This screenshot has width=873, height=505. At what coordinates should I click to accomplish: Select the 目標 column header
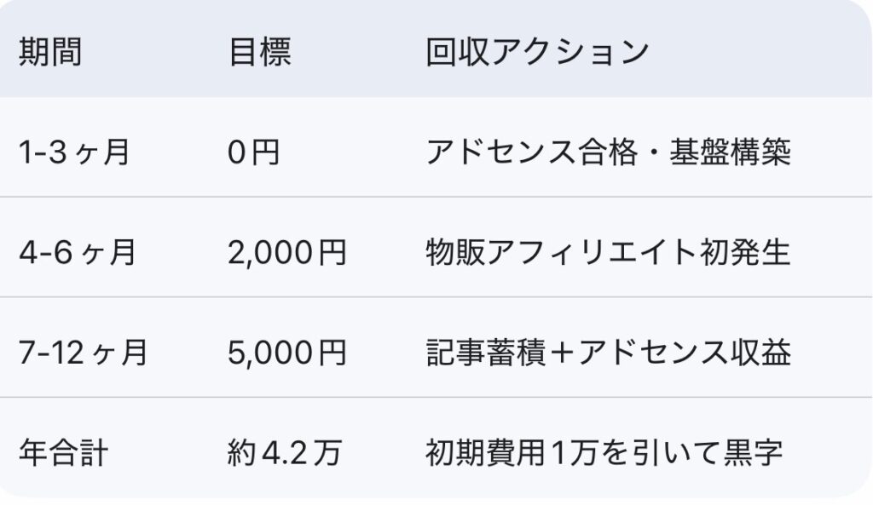click(x=260, y=53)
